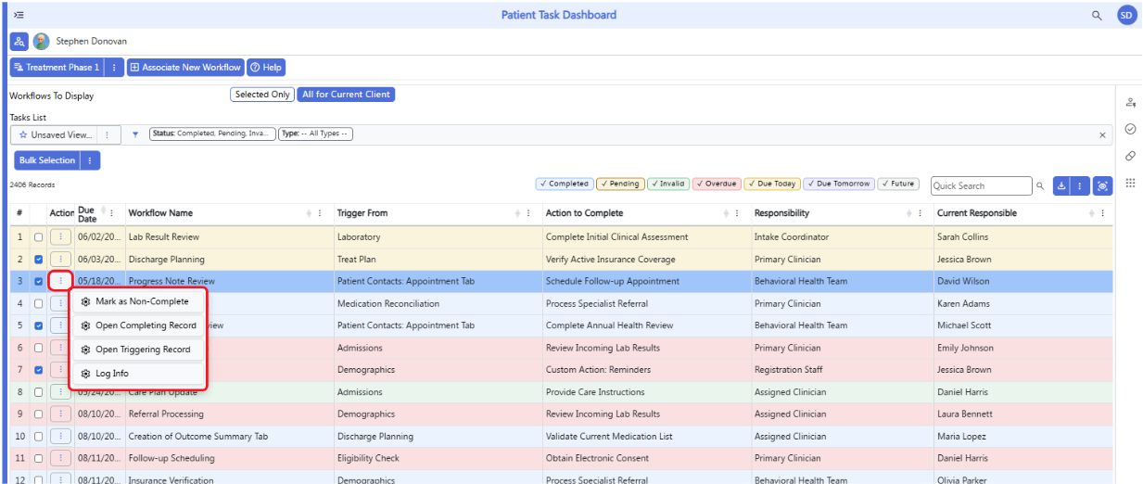The width and height of the screenshot is (1143, 484).
Task: Sort by Action to Complete column arrows
Action: tap(725, 213)
